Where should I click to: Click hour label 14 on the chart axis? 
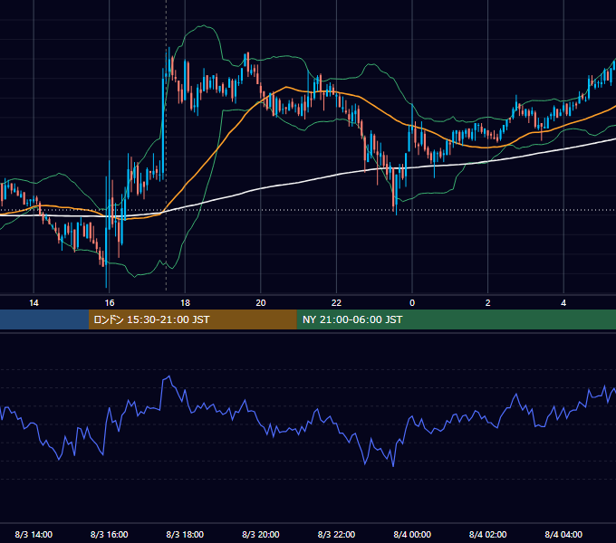[34, 303]
